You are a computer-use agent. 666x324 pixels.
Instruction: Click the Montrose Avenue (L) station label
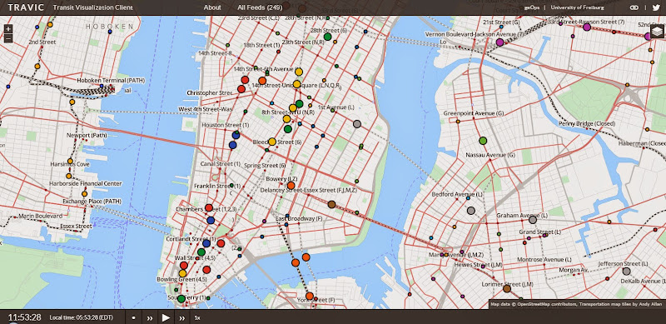pyautogui.click(x=544, y=259)
